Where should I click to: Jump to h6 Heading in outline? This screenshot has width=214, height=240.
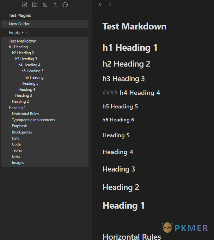34,77
